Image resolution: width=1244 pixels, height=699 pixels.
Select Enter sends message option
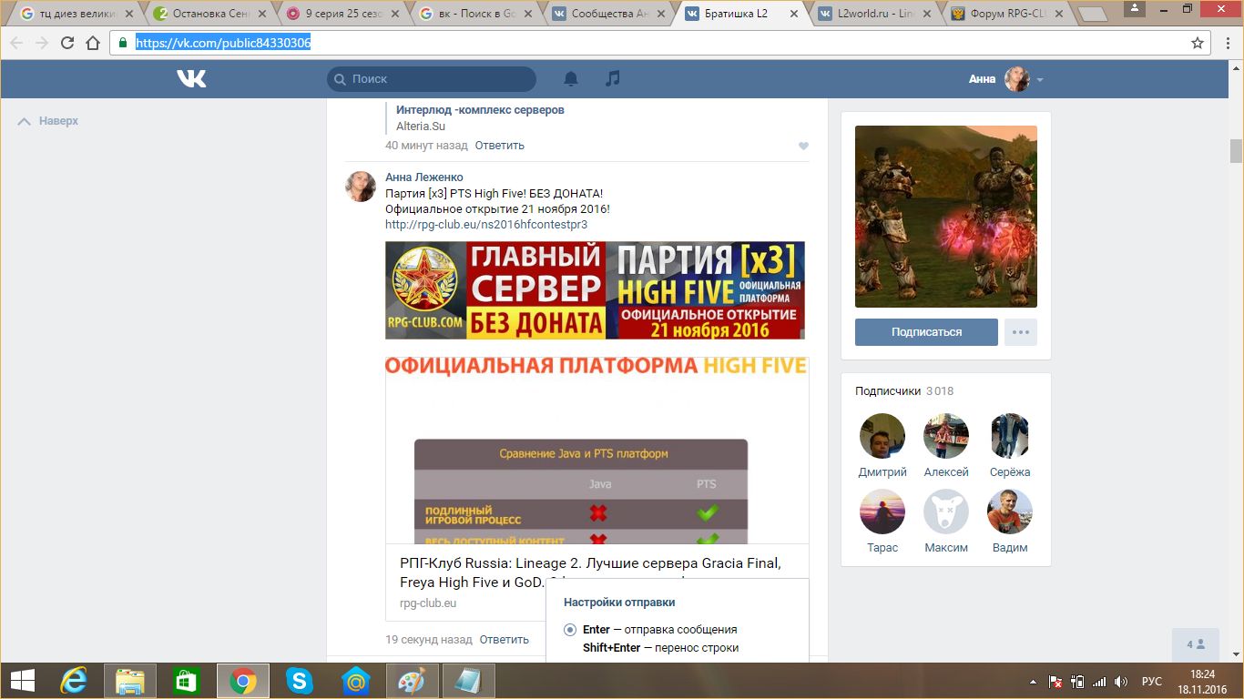pos(570,630)
